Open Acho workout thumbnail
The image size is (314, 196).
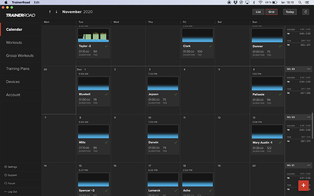198,180
